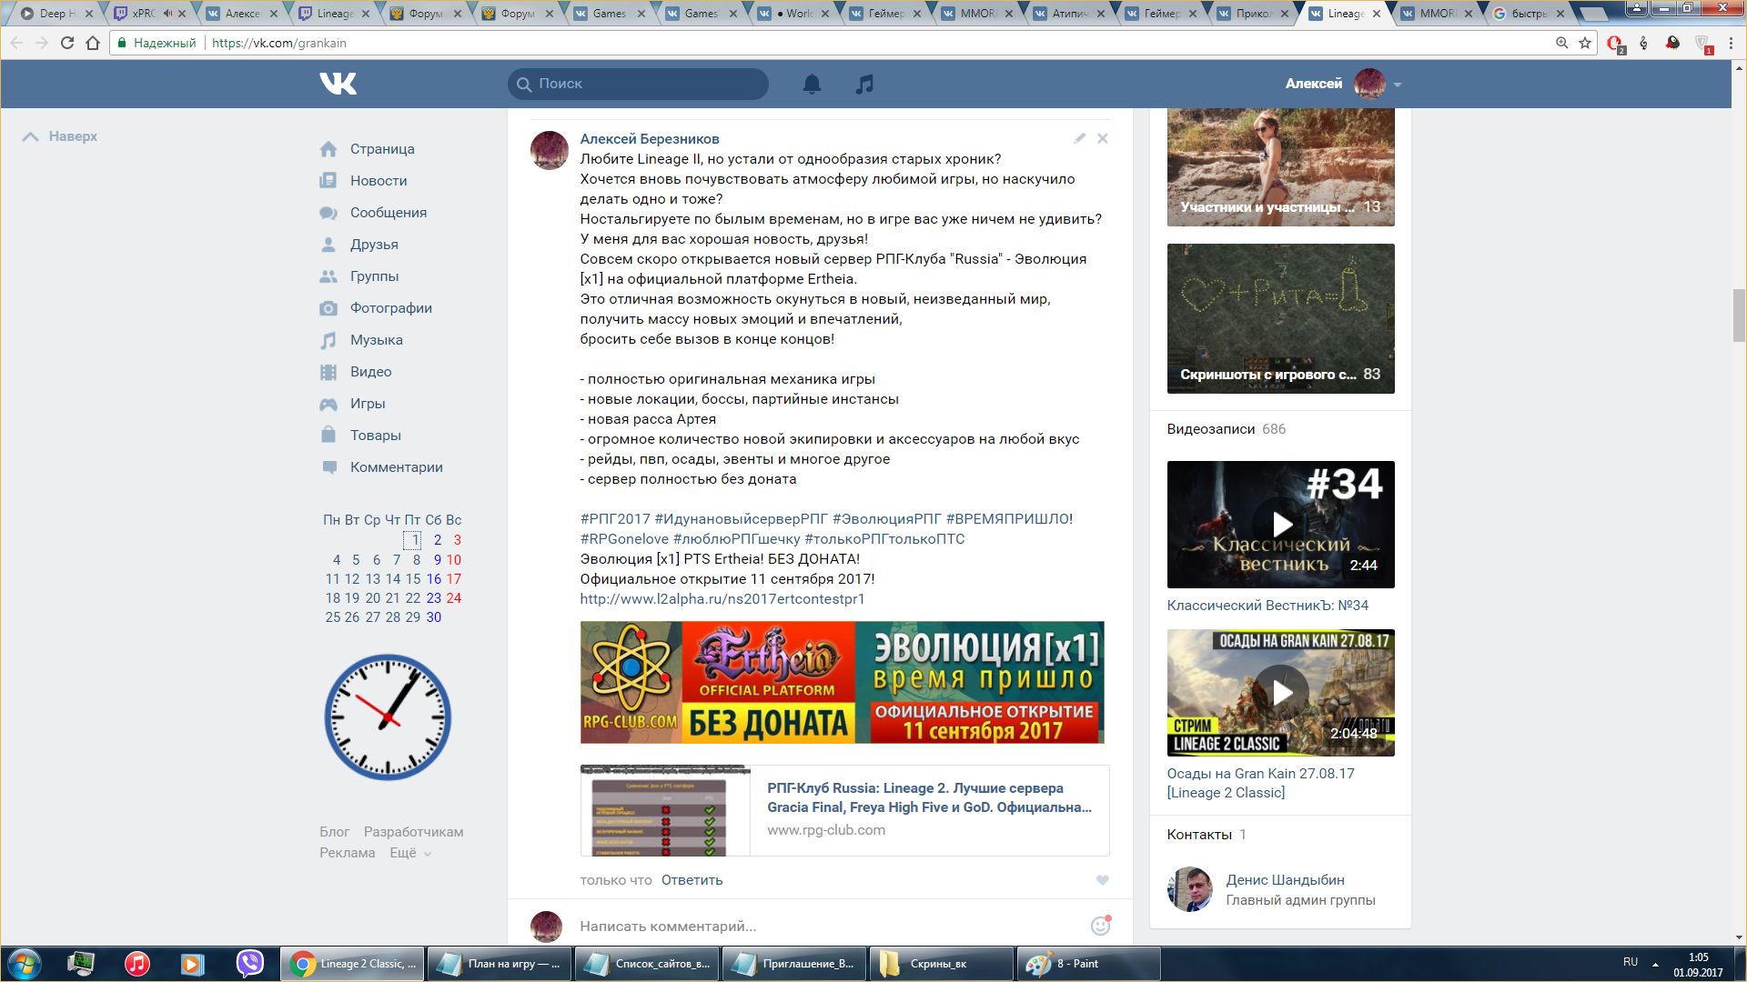Open album Скриншоты с игрового
This screenshot has height=982, width=1747.
coord(1280,318)
